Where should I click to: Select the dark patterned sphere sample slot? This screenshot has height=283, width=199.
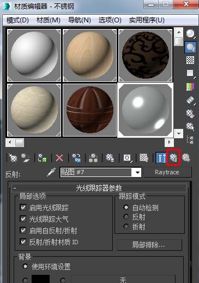pos(145,55)
